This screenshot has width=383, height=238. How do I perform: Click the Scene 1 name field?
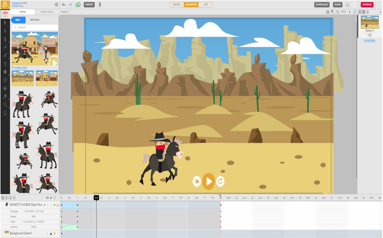pos(370,31)
